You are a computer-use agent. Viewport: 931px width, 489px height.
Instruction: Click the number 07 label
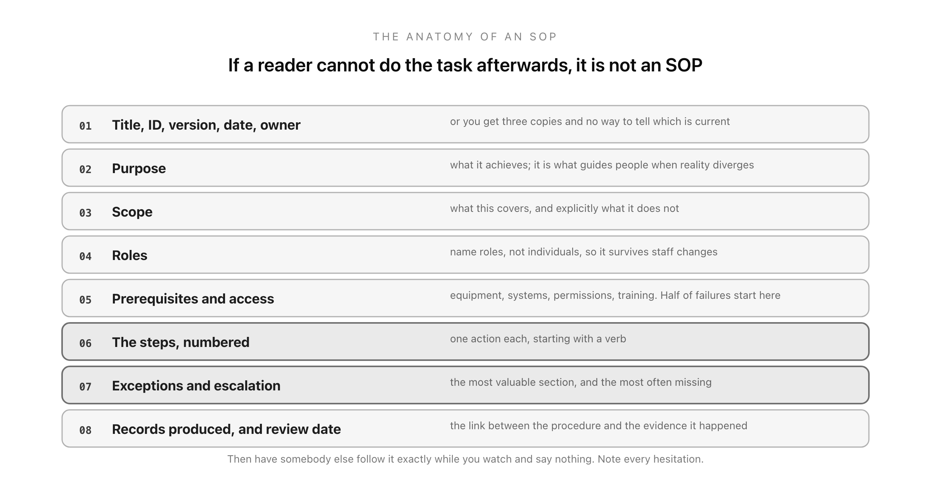[x=85, y=387]
